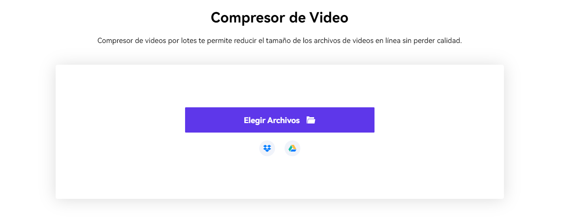This screenshot has width=573, height=217.
Task: Open Google Drive file picker icon
Action: tap(292, 148)
